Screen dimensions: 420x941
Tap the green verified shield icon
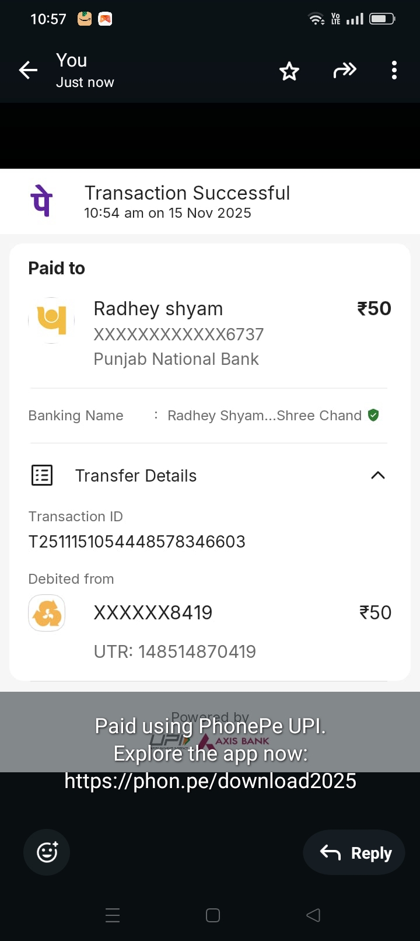tap(374, 415)
